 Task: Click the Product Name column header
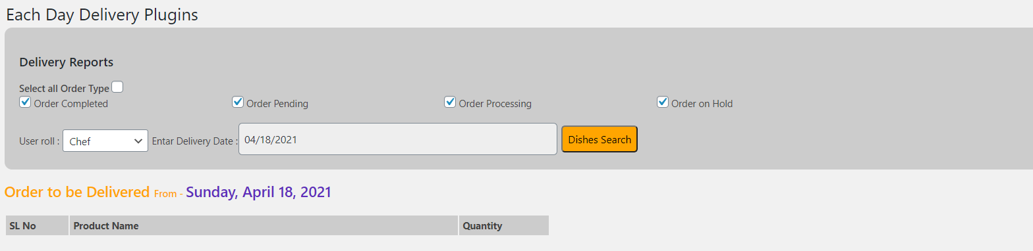click(x=264, y=225)
